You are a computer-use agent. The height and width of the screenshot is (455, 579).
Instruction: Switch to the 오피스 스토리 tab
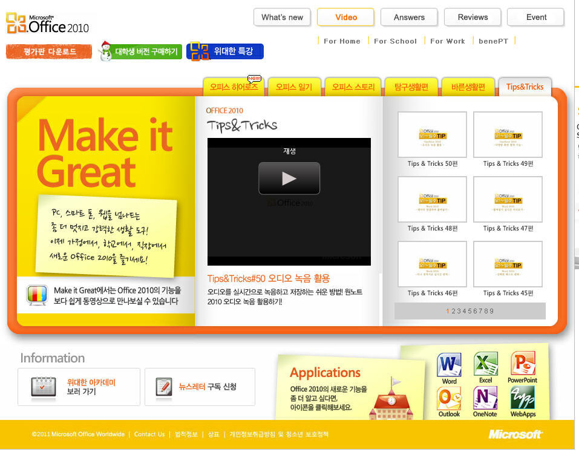(353, 87)
